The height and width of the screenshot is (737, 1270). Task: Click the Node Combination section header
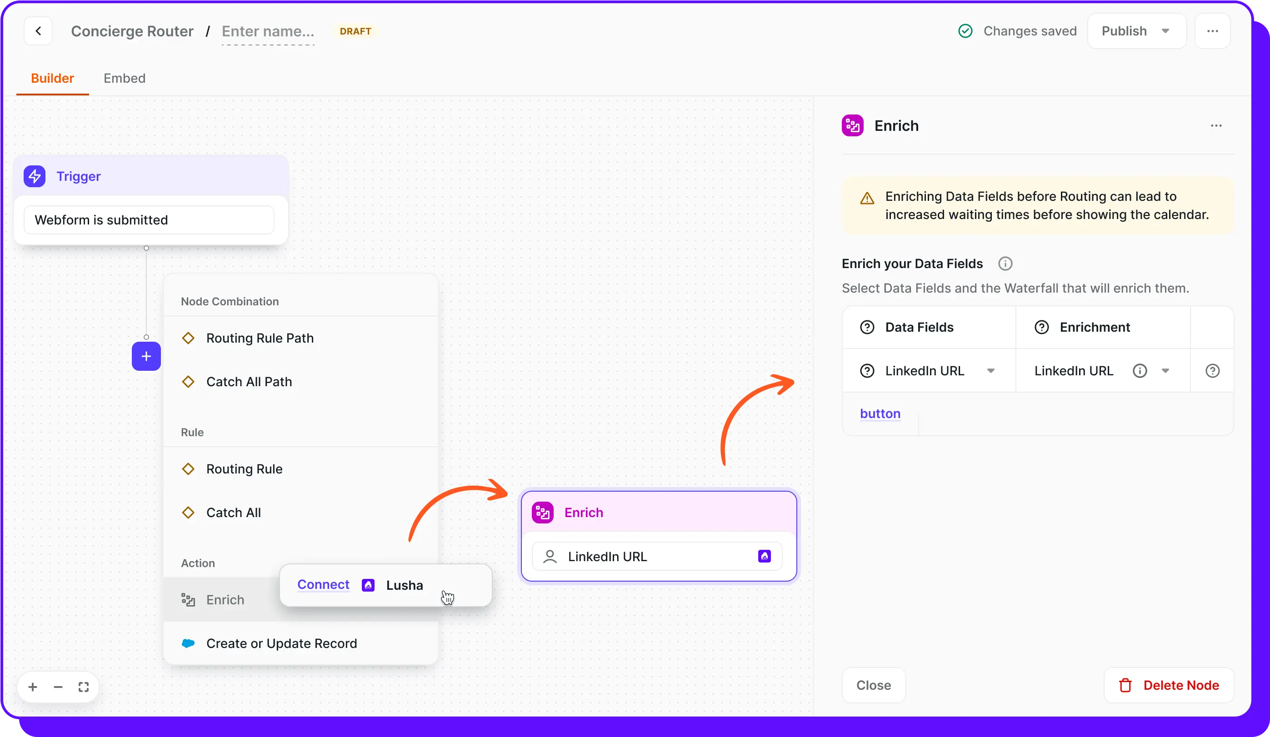pos(230,301)
